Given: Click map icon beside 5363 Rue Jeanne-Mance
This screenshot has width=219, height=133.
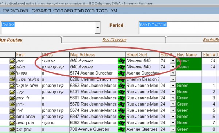Looking at the screenshot, I should click(x=122, y=85).
